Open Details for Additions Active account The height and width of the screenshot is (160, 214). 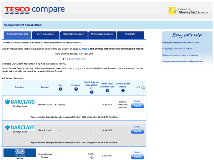pyautogui.click(x=138, y=101)
